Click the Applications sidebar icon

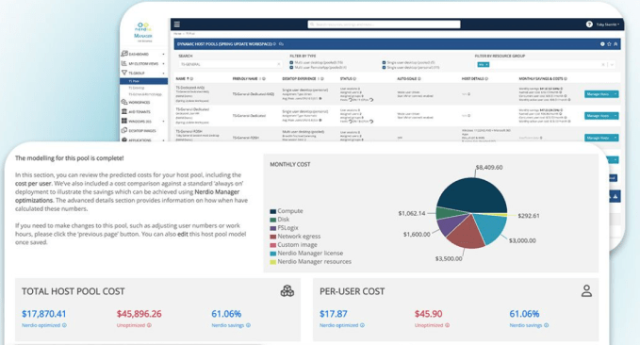[124, 140]
